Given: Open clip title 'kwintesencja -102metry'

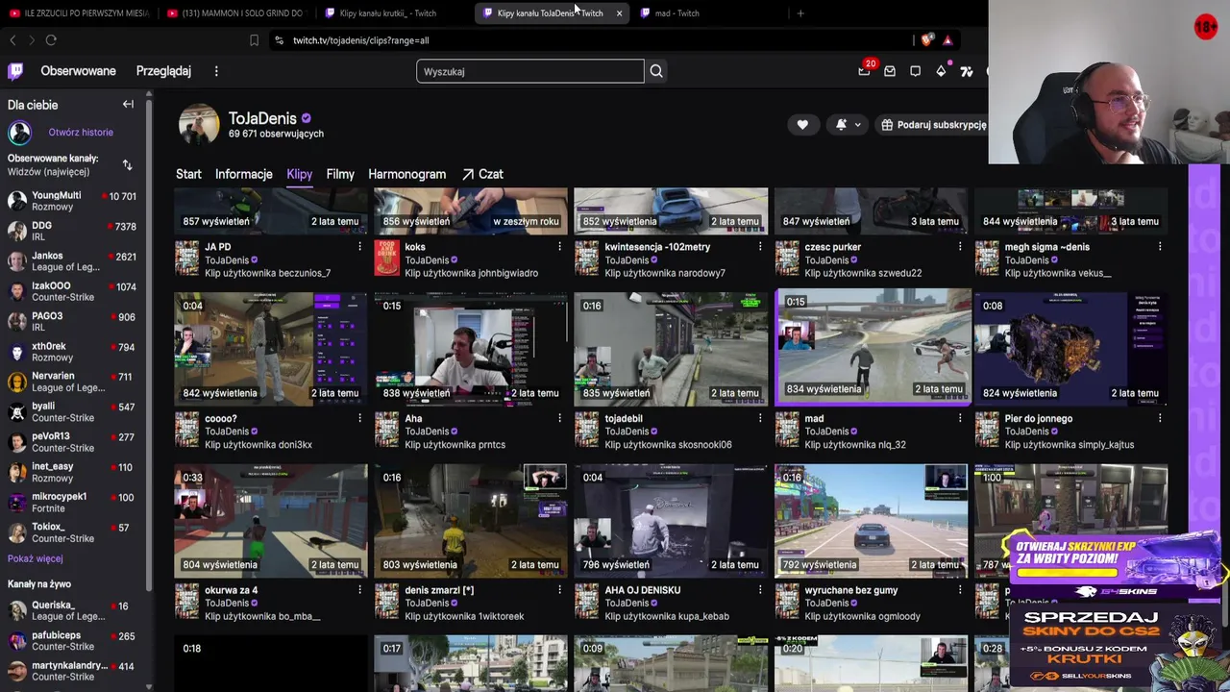Looking at the screenshot, I should pyautogui.click(x=657, y=247).
